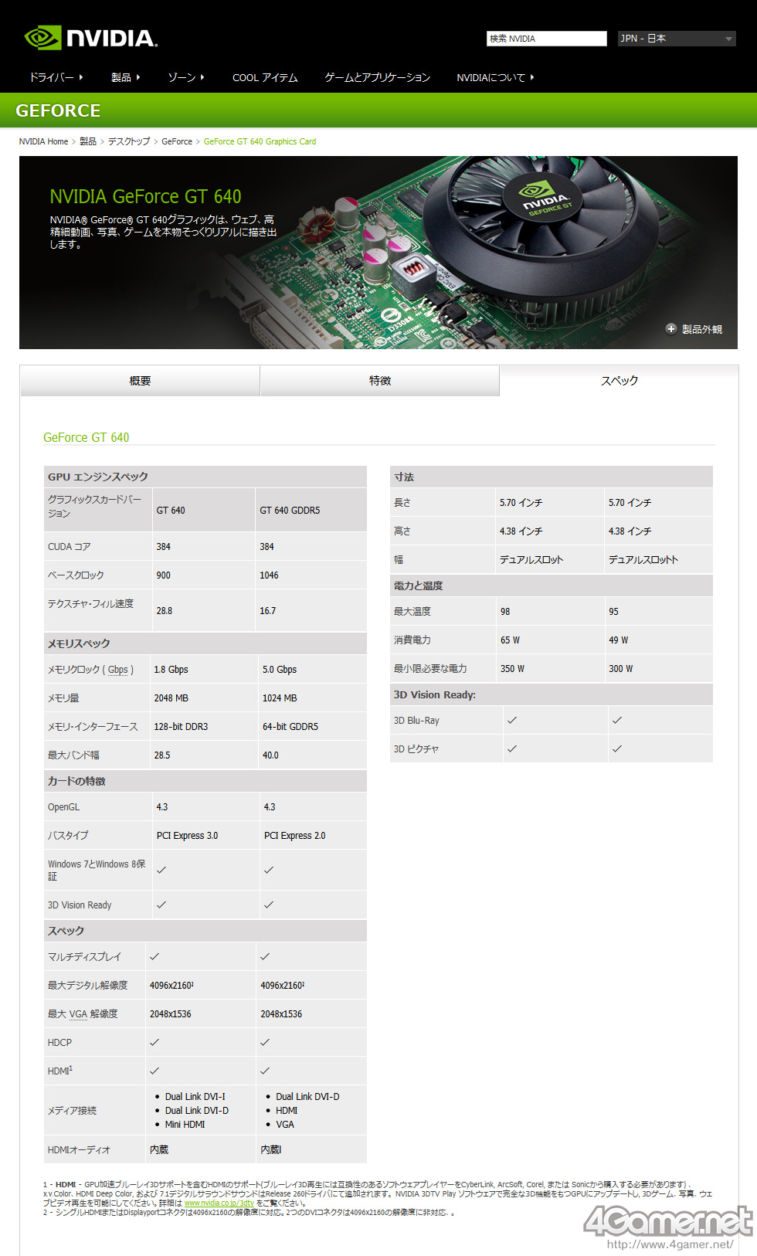
Task: Select the スペック tab
Action: [620, 381]
